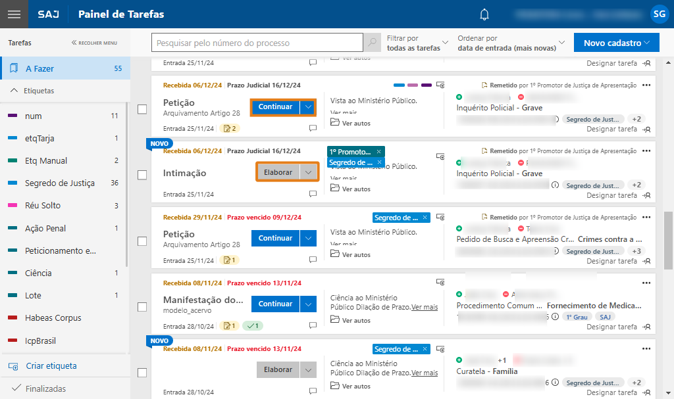Check the box for Petição received 29/11/24

click(x=142, y=241)
